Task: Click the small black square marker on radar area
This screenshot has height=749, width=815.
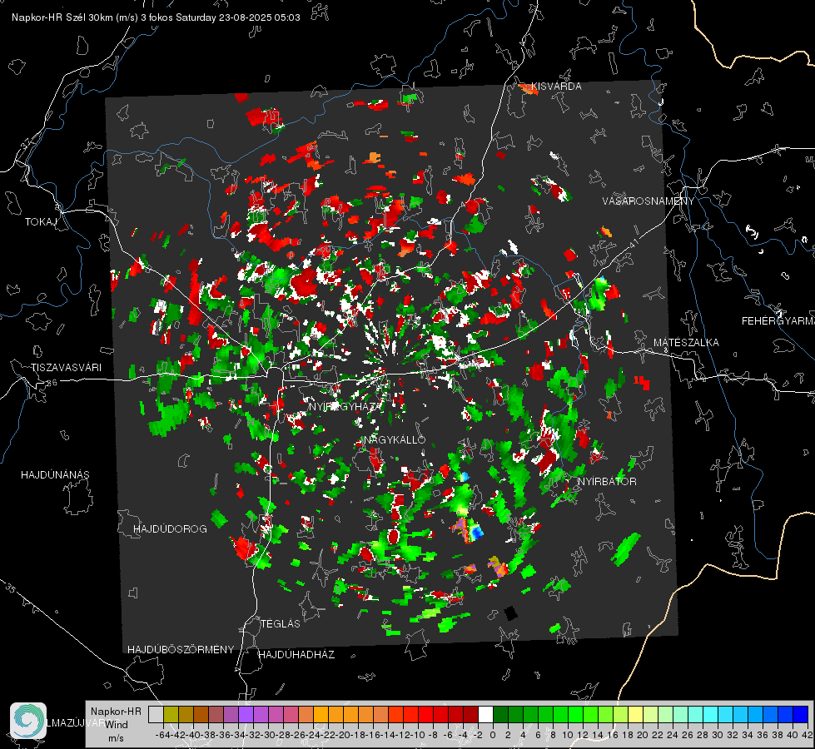Action: [x=511, y=613]
